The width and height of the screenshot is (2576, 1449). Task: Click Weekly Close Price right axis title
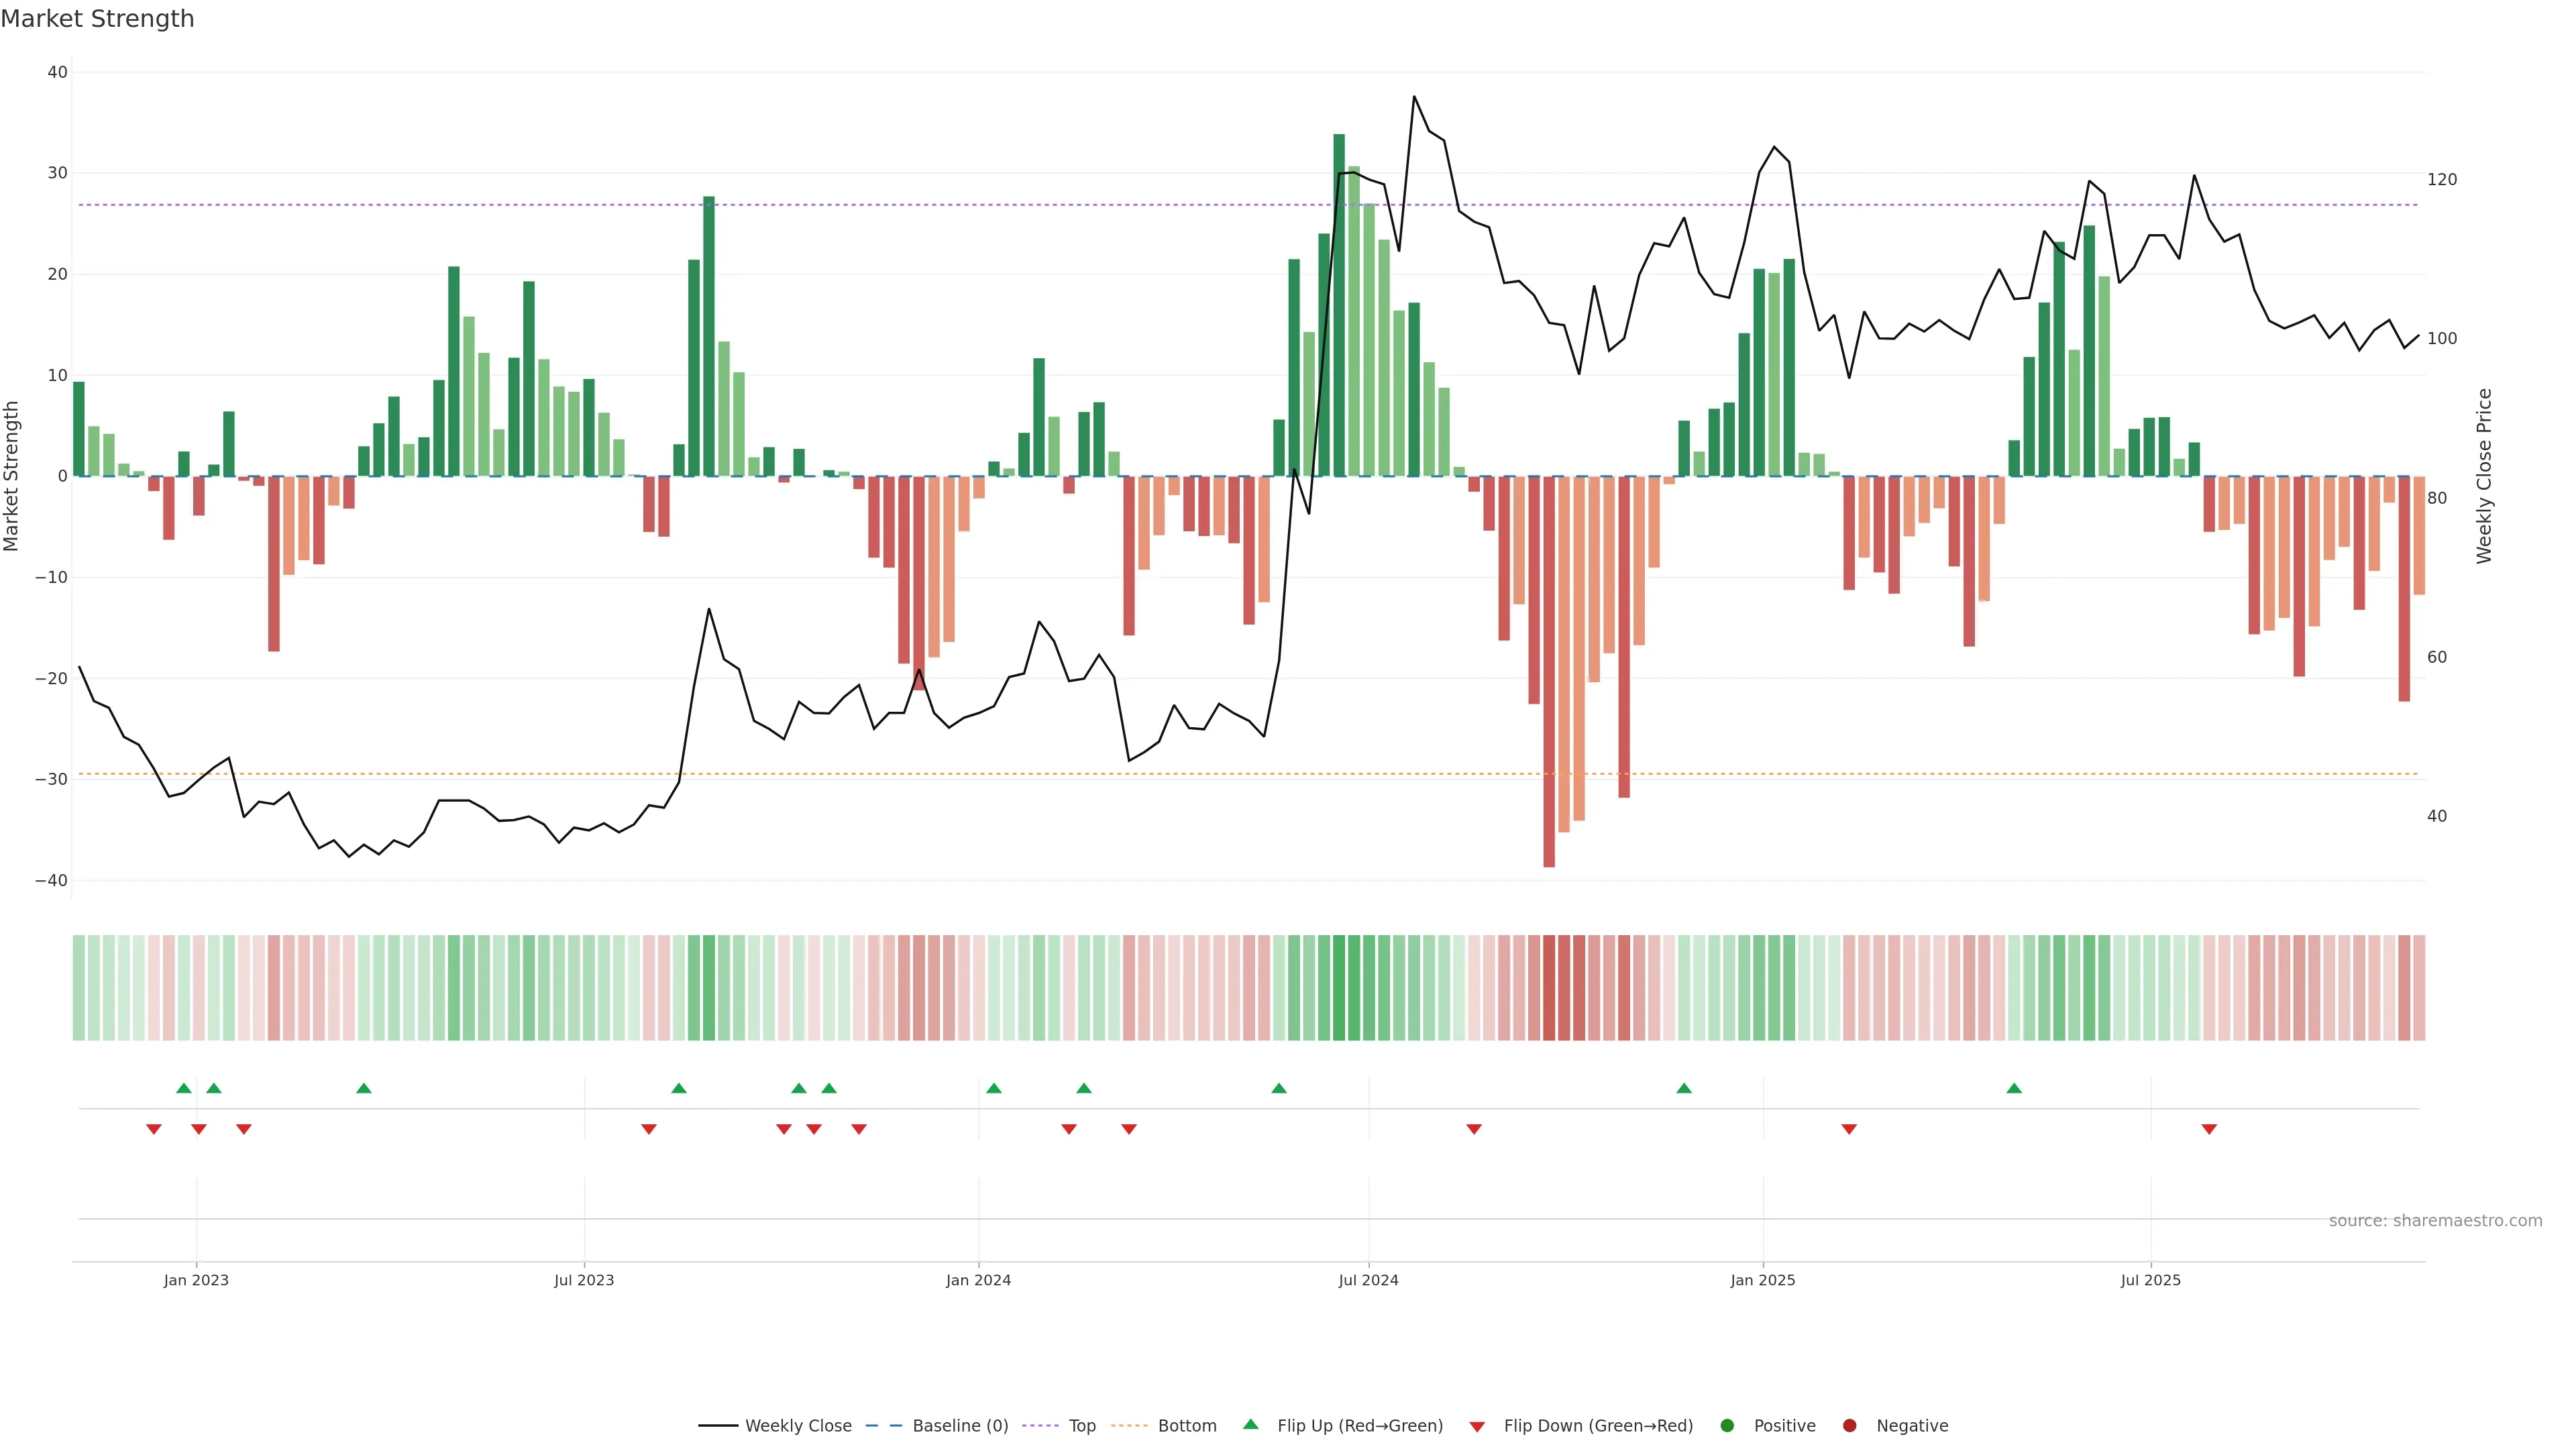point(2484,476)
